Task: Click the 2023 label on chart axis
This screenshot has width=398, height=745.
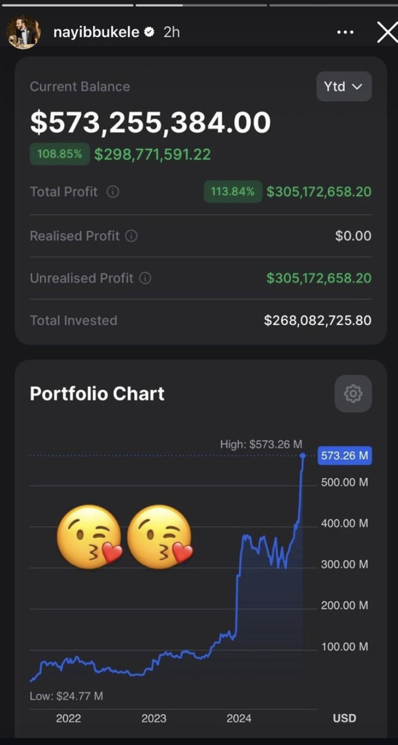Action: (x=154, y=718)
